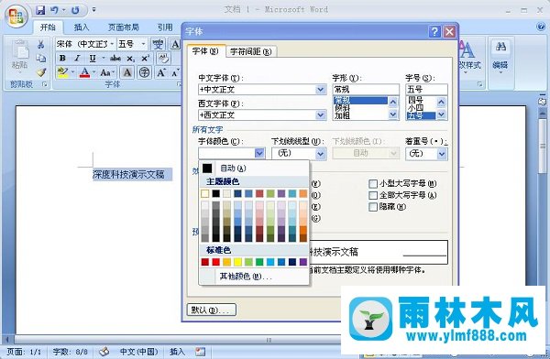Click the font size input field showing 五号
Image resolution: width=550 pixels, height=359 pixels.
[426, 90]
